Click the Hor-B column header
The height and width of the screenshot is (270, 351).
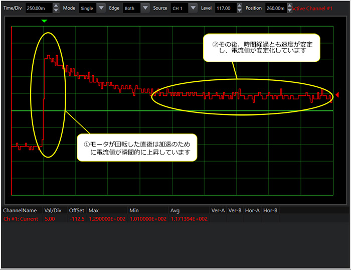coord(270,210)
